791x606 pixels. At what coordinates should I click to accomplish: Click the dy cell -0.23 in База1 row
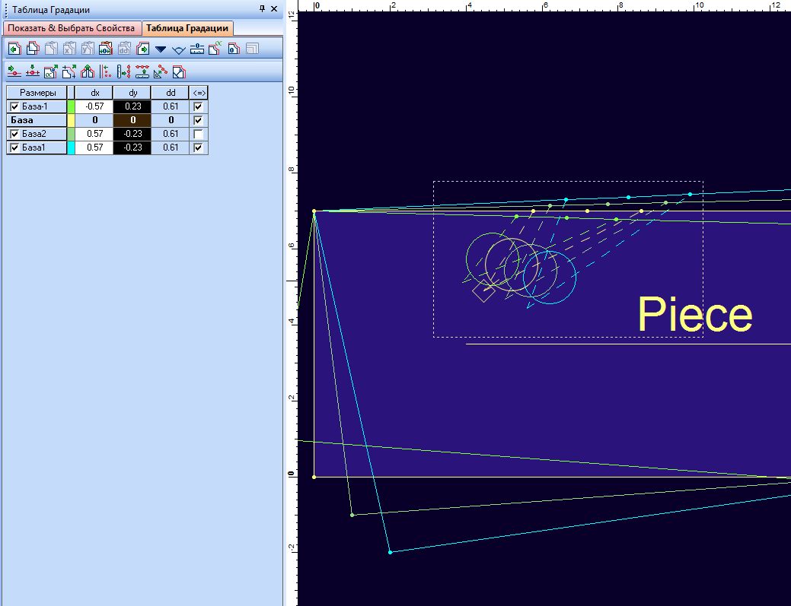point(132,148)
